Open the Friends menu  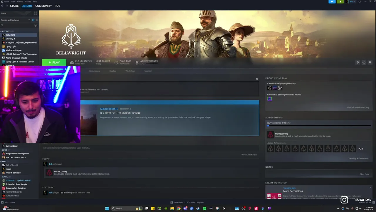[20, 1]
